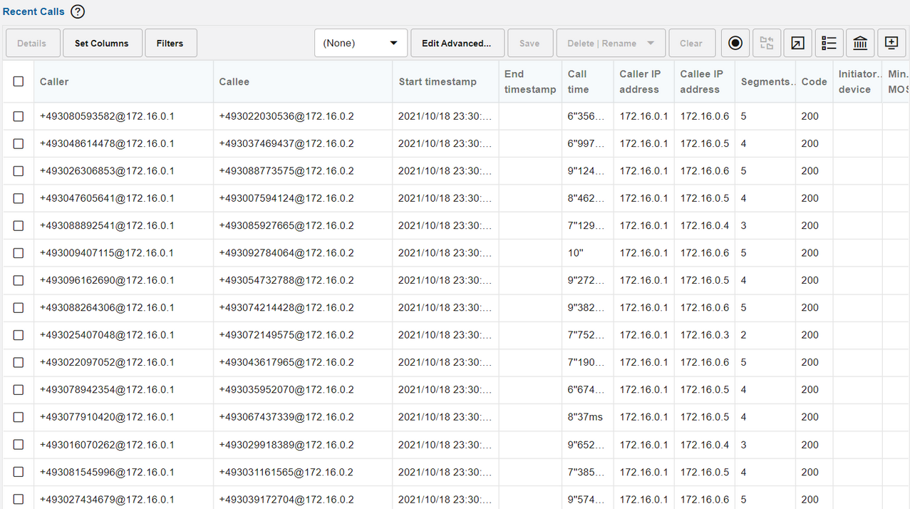910x509 pixels.
Task: Click Callee IP 172.16.0.3 cell
Action: pos(705,335)
